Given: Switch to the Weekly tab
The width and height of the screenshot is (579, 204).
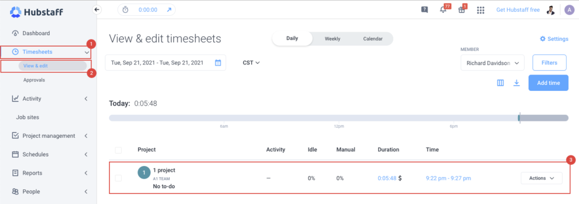Looking at the screenshot, I should pos(332,39).
